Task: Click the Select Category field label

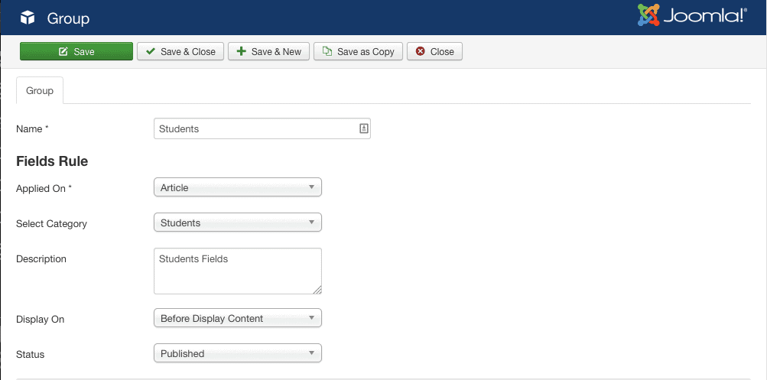Action: [x=51, y=224]
